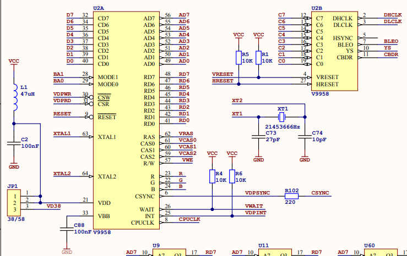Click the C88 100nF capacitor
This screenshot has height=256, width=407.
pyautogui.click(x=67, y=230)
